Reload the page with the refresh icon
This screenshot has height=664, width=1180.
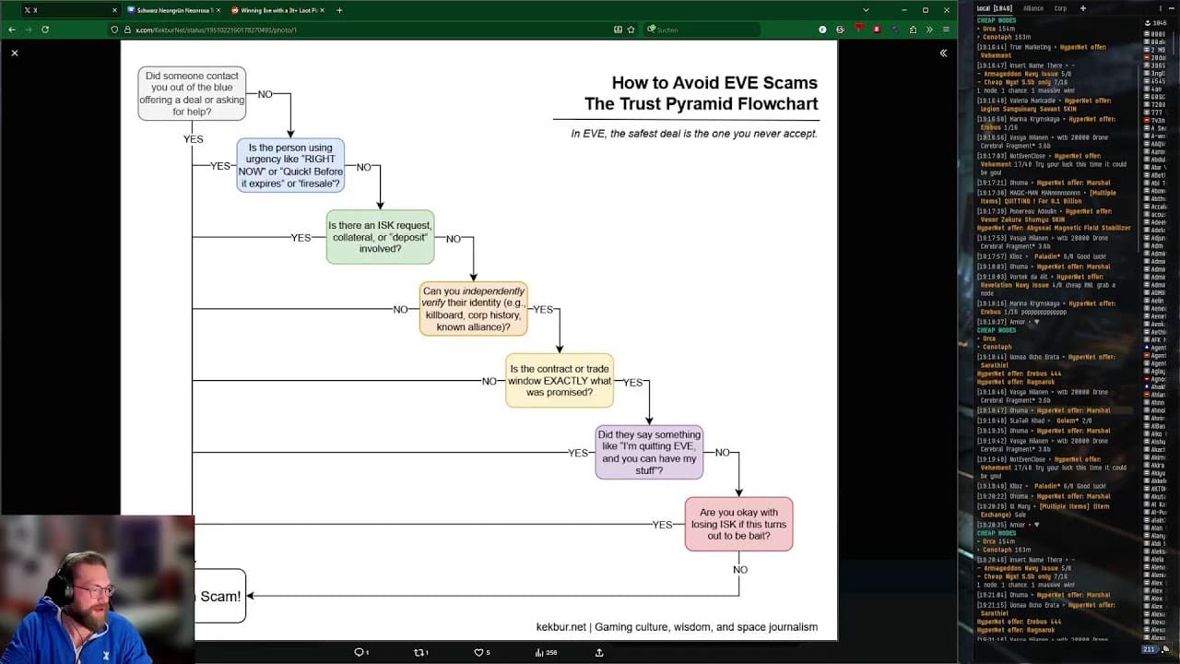pyautogui.click(x=45, y=30)
